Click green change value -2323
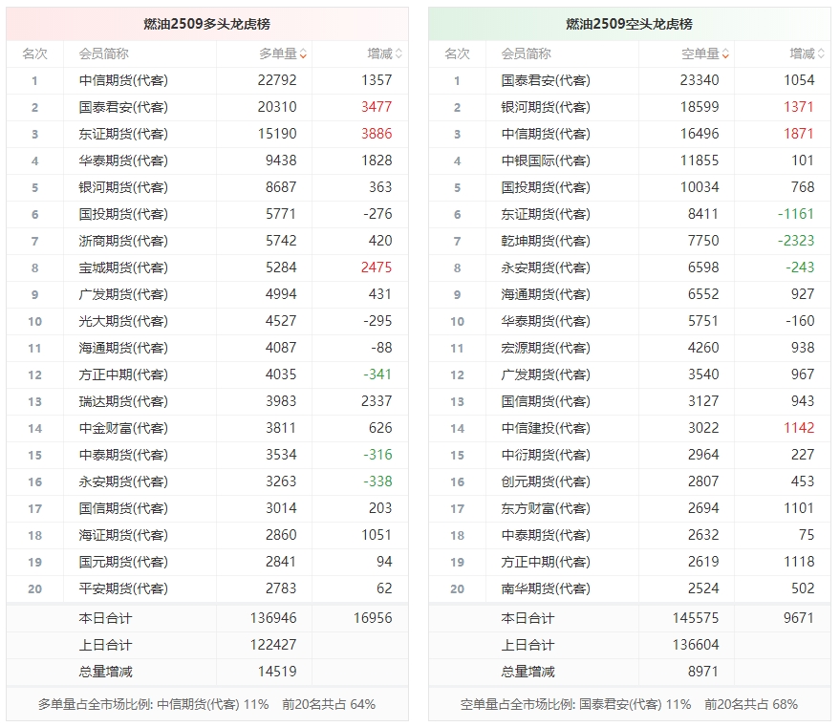The width and height of the screenshot is (840, 727). [x=796, y=241]
